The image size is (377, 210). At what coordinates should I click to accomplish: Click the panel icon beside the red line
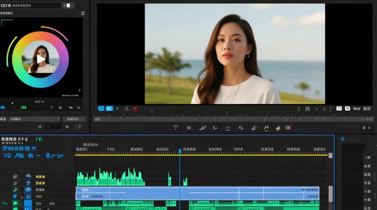tap(288, 128)
